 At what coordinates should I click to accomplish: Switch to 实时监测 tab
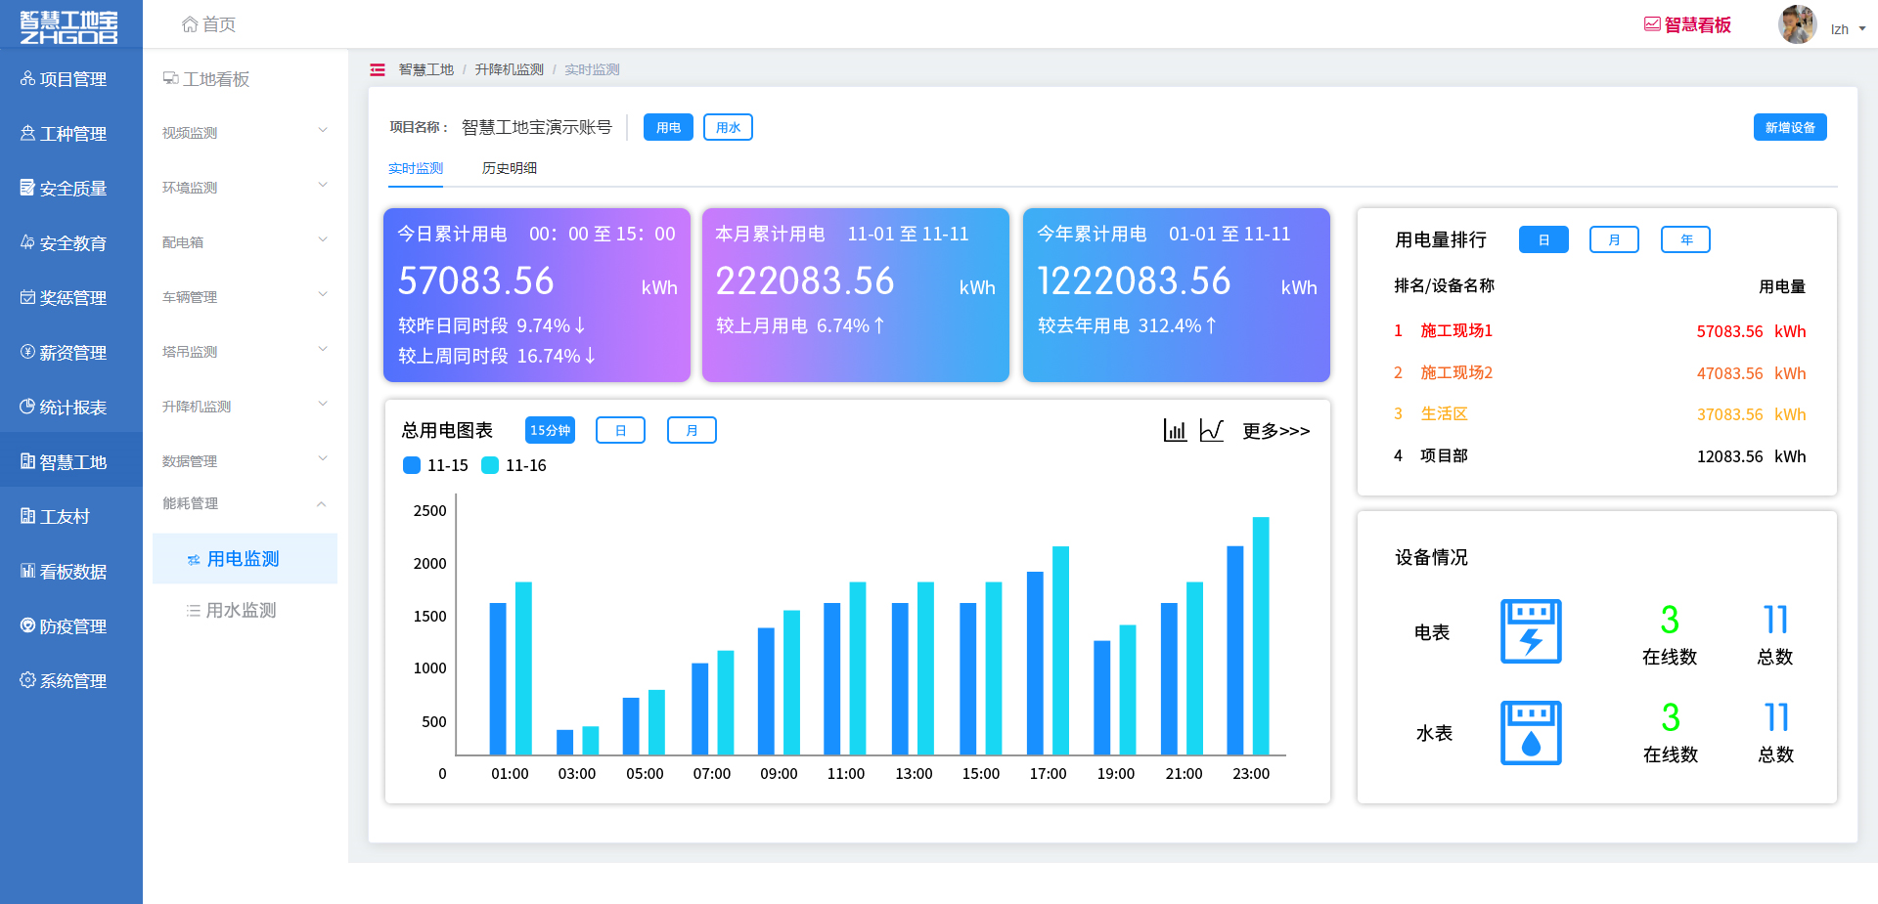click(x=416, y=168)
